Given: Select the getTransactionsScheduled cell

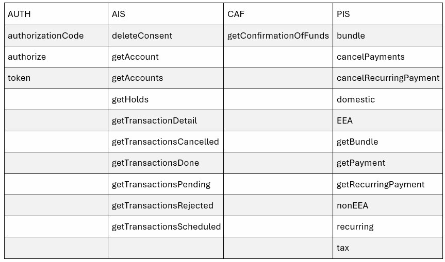Looking at the screenshot, I should point(166,226).
